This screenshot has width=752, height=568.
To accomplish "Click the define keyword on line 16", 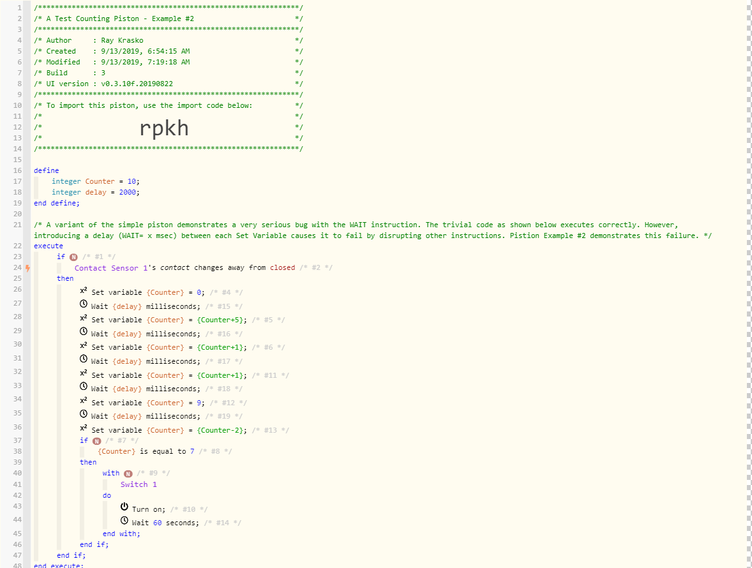I will (47, 170).
